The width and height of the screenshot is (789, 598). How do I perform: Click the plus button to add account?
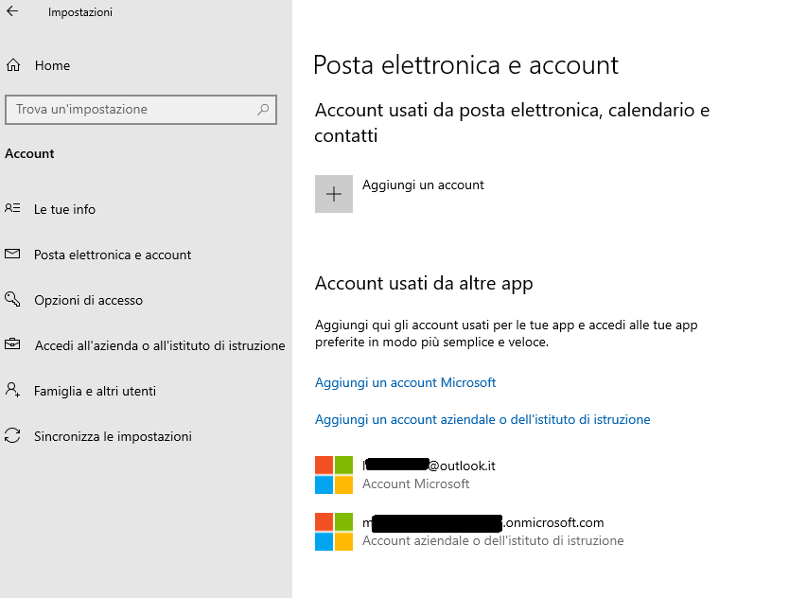(334, 194)
